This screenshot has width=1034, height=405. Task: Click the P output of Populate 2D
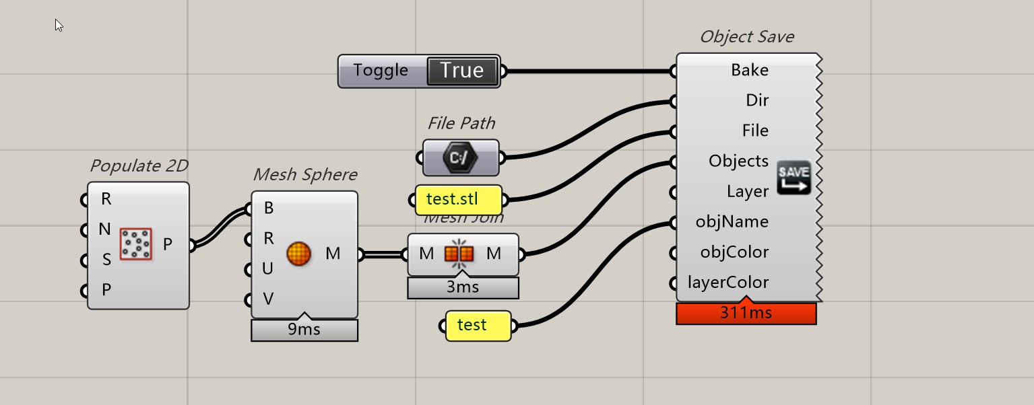[168, 244]
